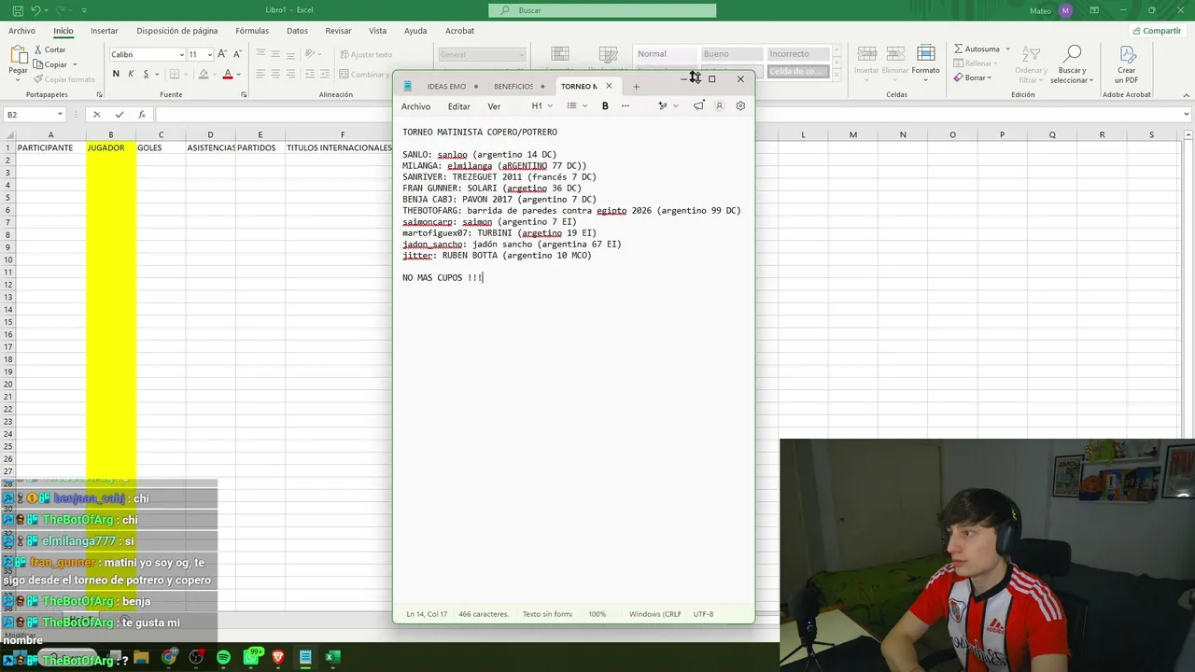
Task: Decrease the font size in Excel
Action: tap(237, 54)
